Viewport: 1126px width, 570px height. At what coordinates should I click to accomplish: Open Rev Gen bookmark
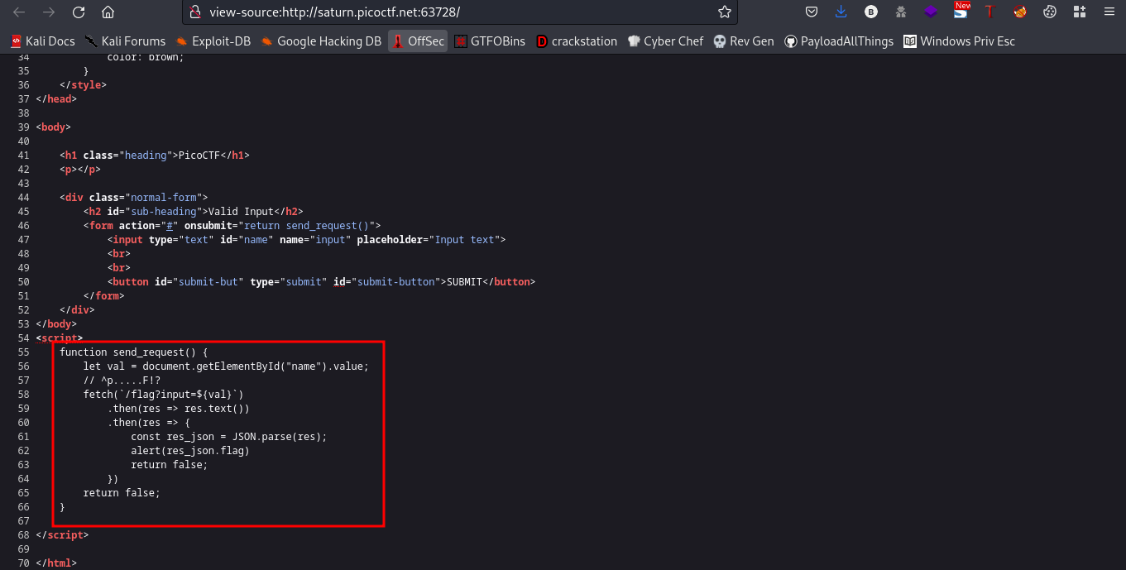click(744, 41)
